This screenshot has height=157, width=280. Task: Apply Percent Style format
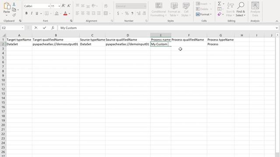click(127, 14)
